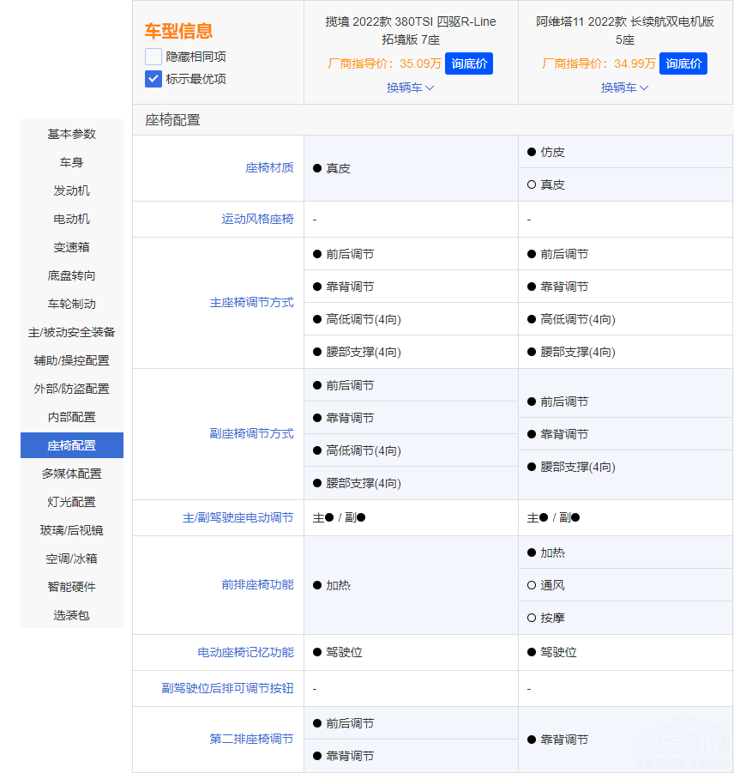This screenshot has width=734, height=773.
Task: Click the 座椅材质 link
Action: coord(269,167)
